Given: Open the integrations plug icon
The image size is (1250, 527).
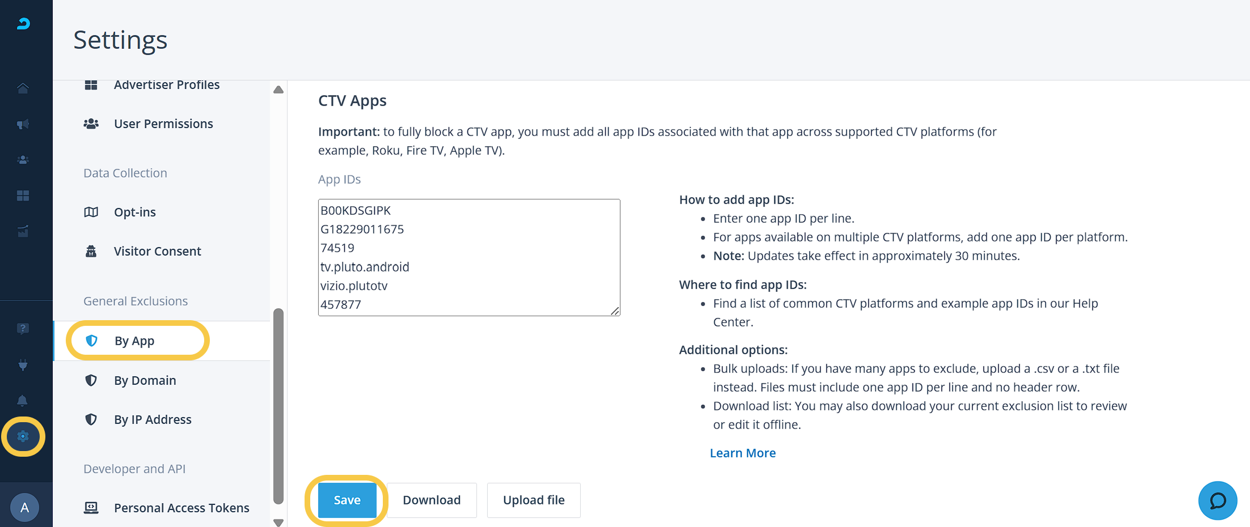Looking at the screenshot, I should [23, 365].
